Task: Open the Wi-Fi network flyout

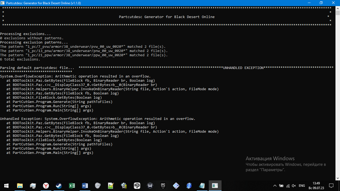Action: tap(288, 186)
